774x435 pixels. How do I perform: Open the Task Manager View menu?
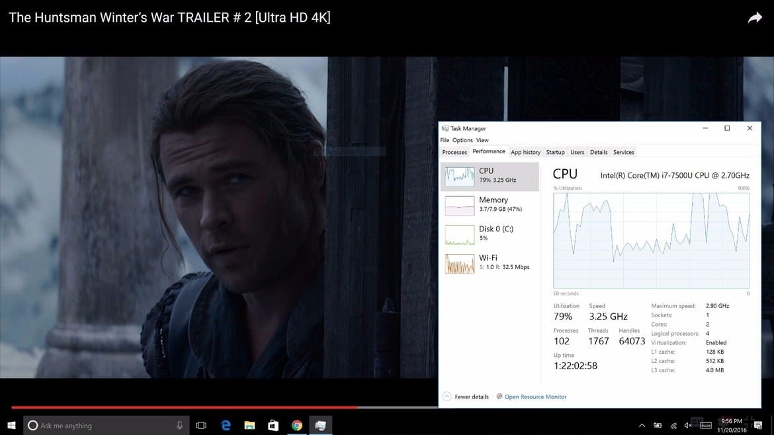coord(482,140)
